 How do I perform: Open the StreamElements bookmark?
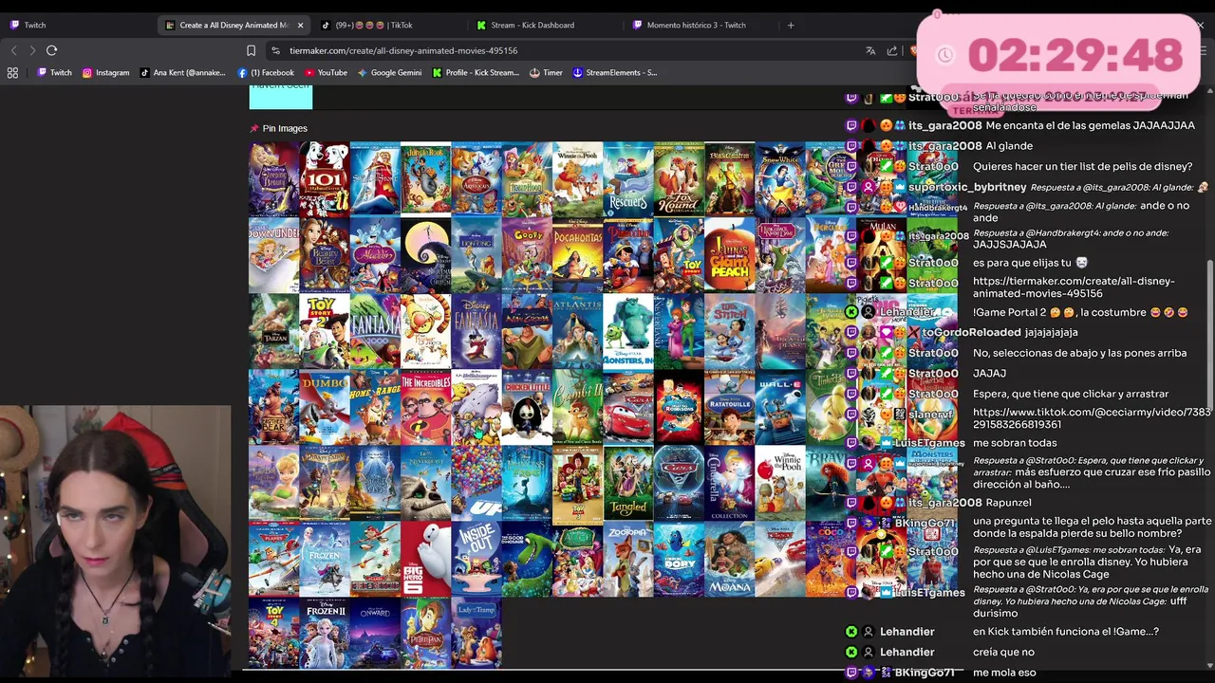[614, 72]
